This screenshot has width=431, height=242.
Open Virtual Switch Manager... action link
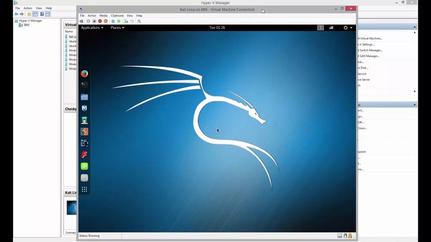coord(370,50)
